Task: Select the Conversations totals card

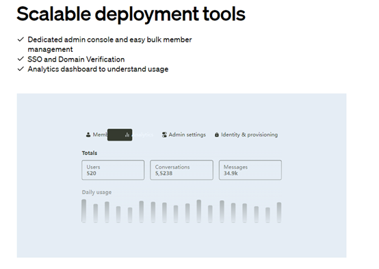Action: tap(181, 170)
